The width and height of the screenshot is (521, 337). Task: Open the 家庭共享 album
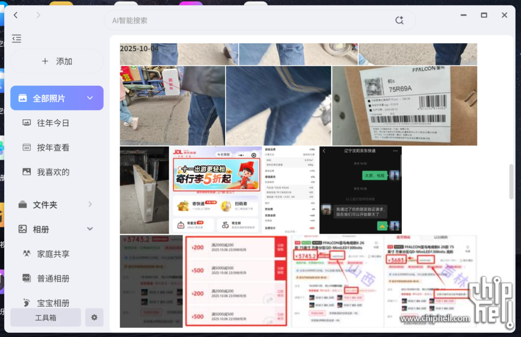coord(53,254)
